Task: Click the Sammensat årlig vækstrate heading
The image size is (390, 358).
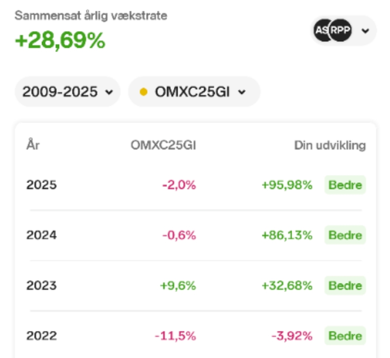Action: (91, 16)
